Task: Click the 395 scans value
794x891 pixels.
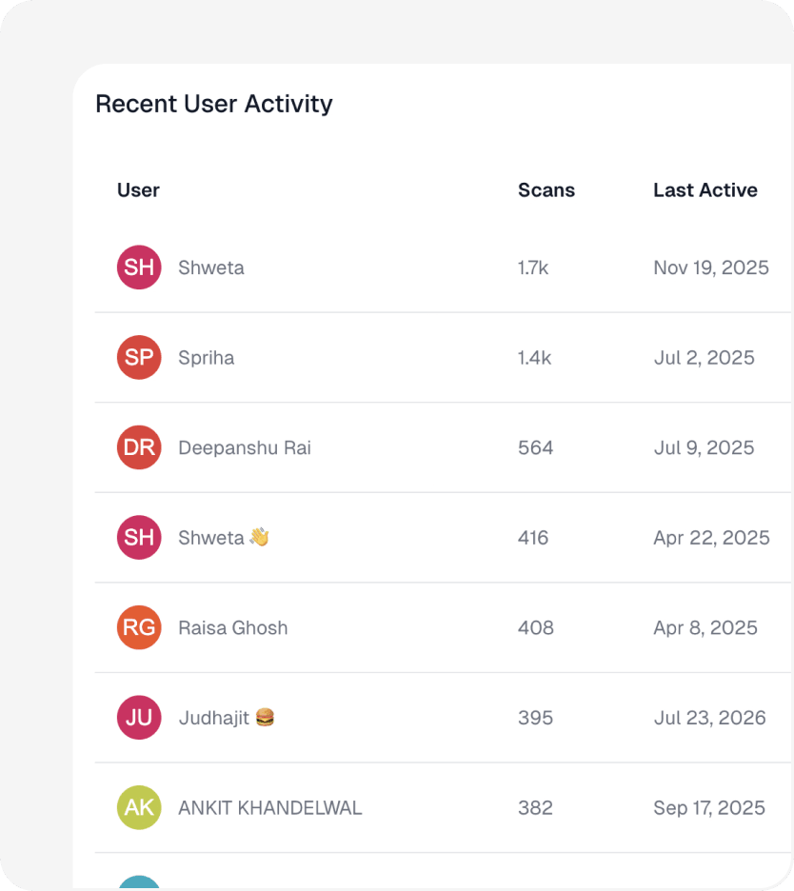Action: coord(535,718)
